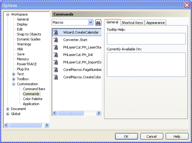
Task: Click the CorelMacros.PageNumber macro icon
Action: 56,70
